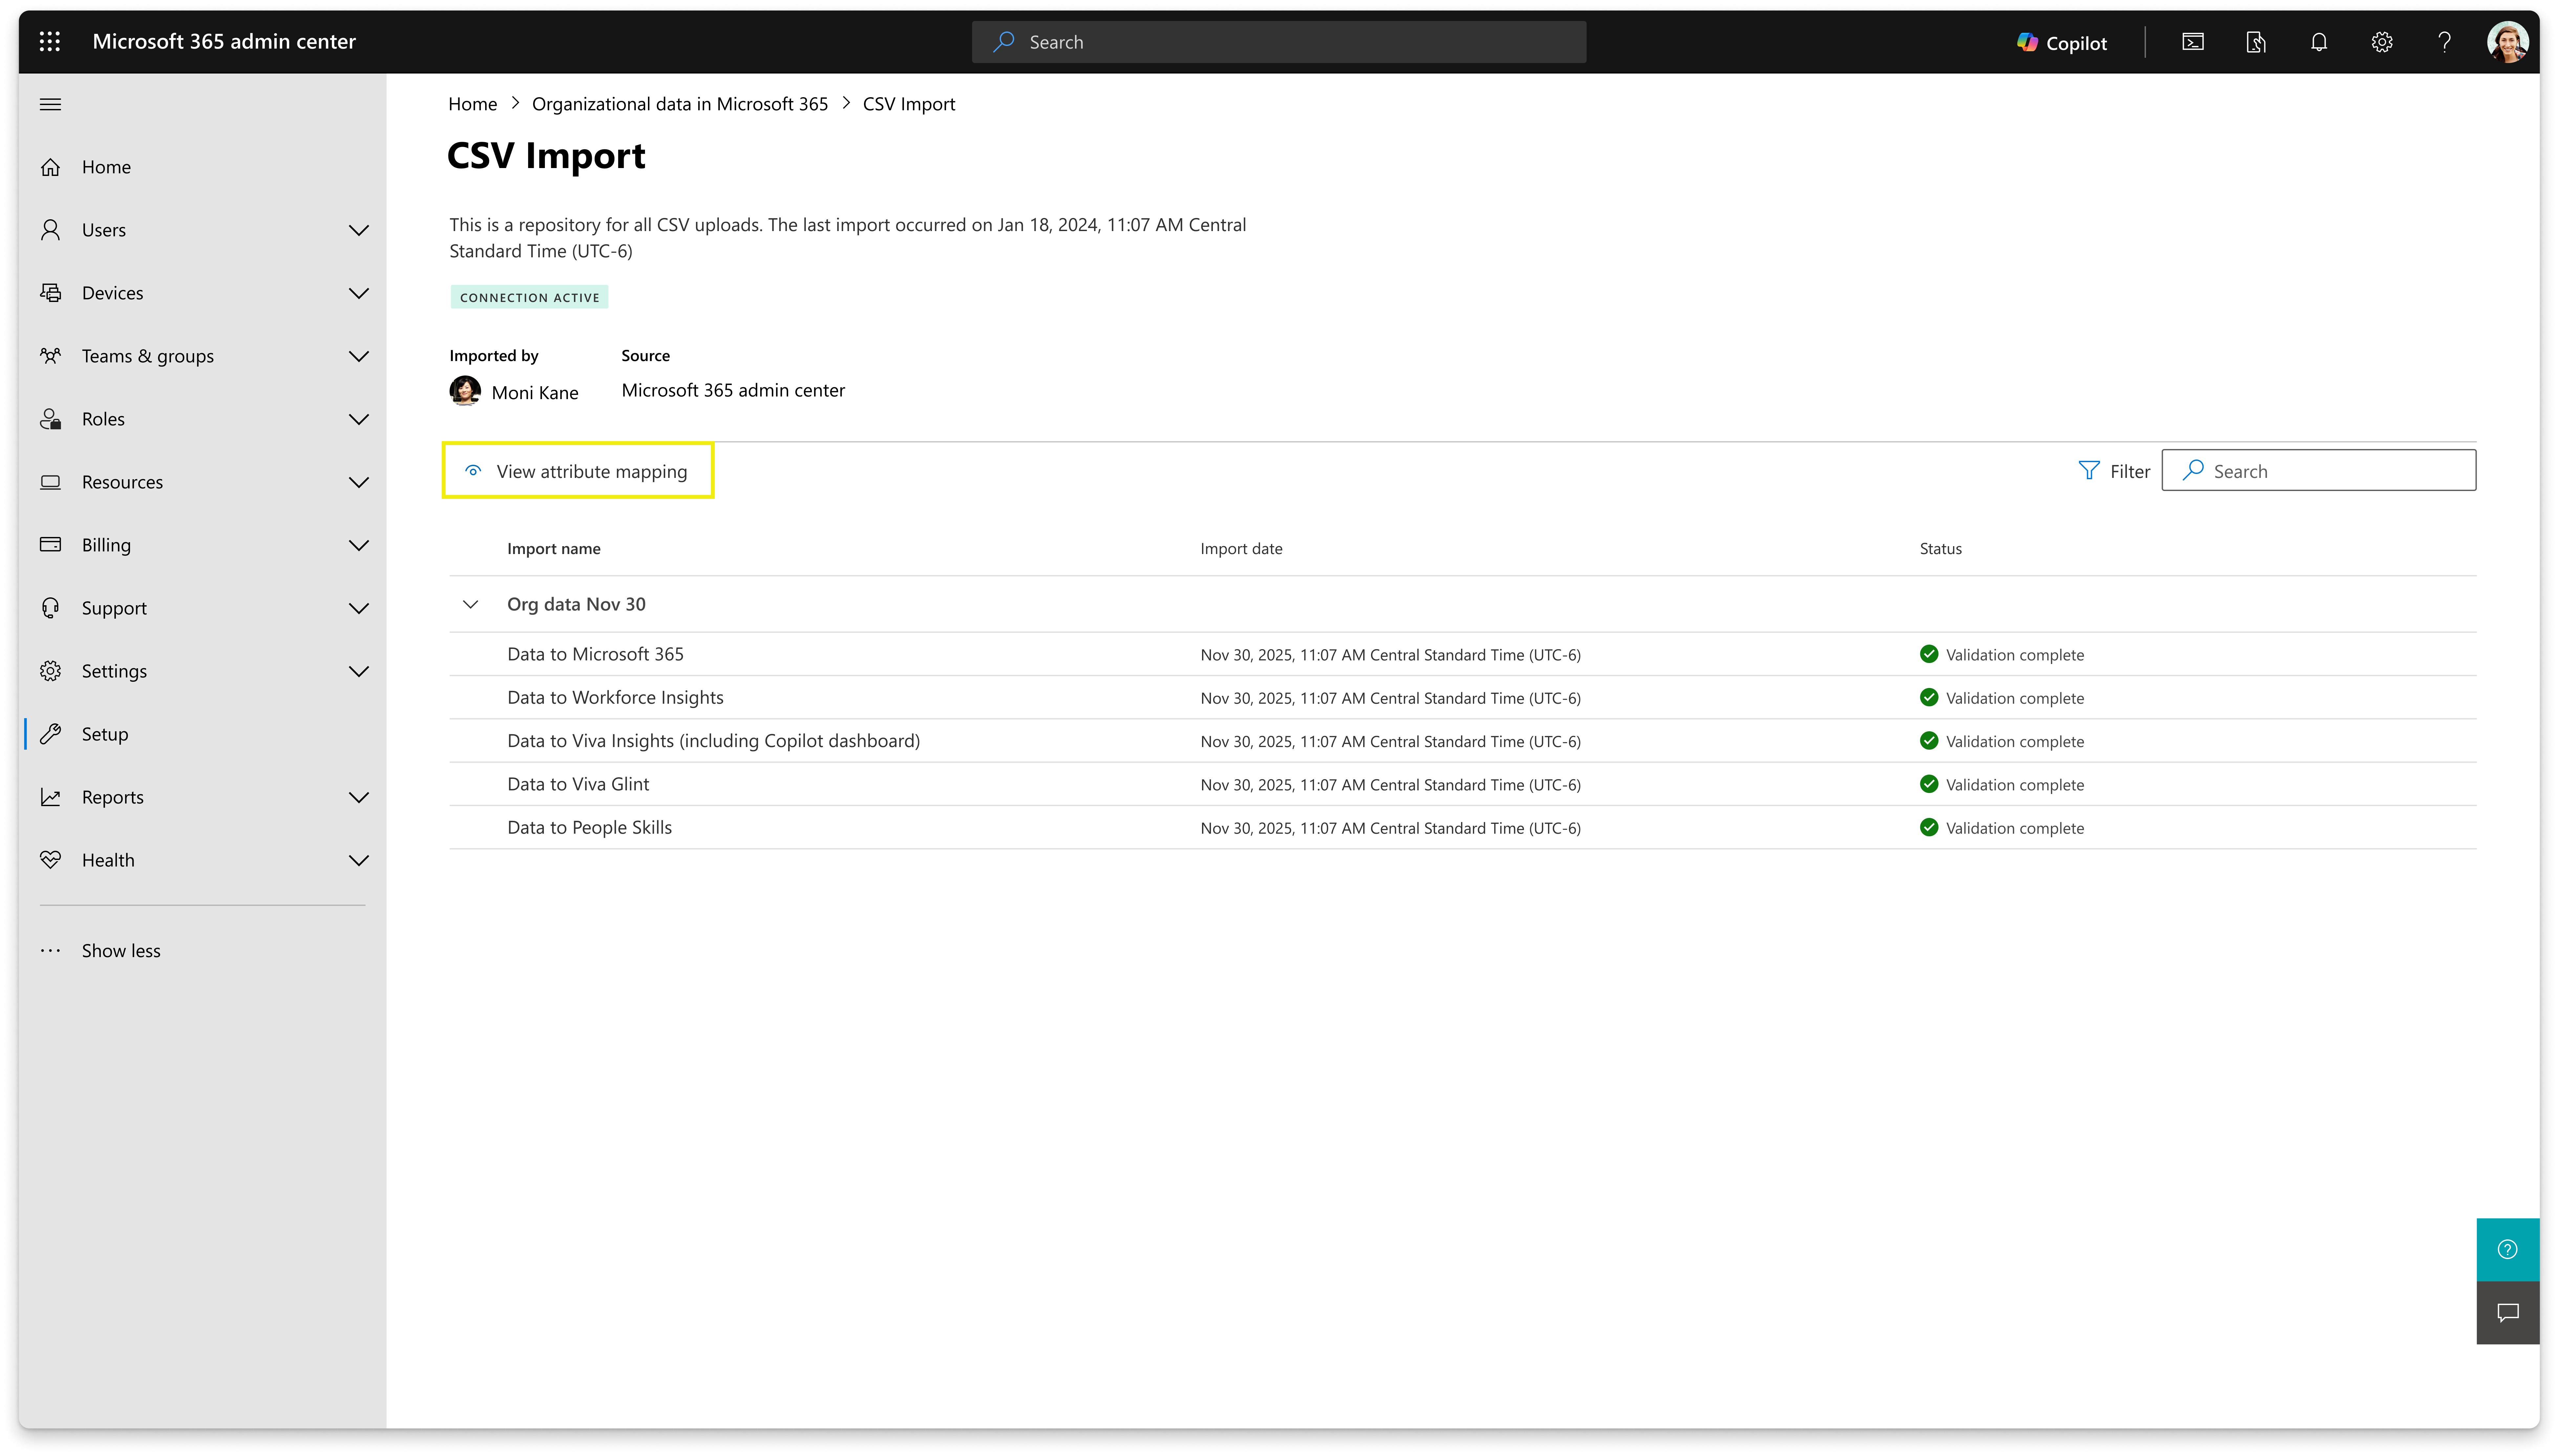Click View attribute mapping button
The width and height of the screenshot is (2559, 1456).
[578, 471]
